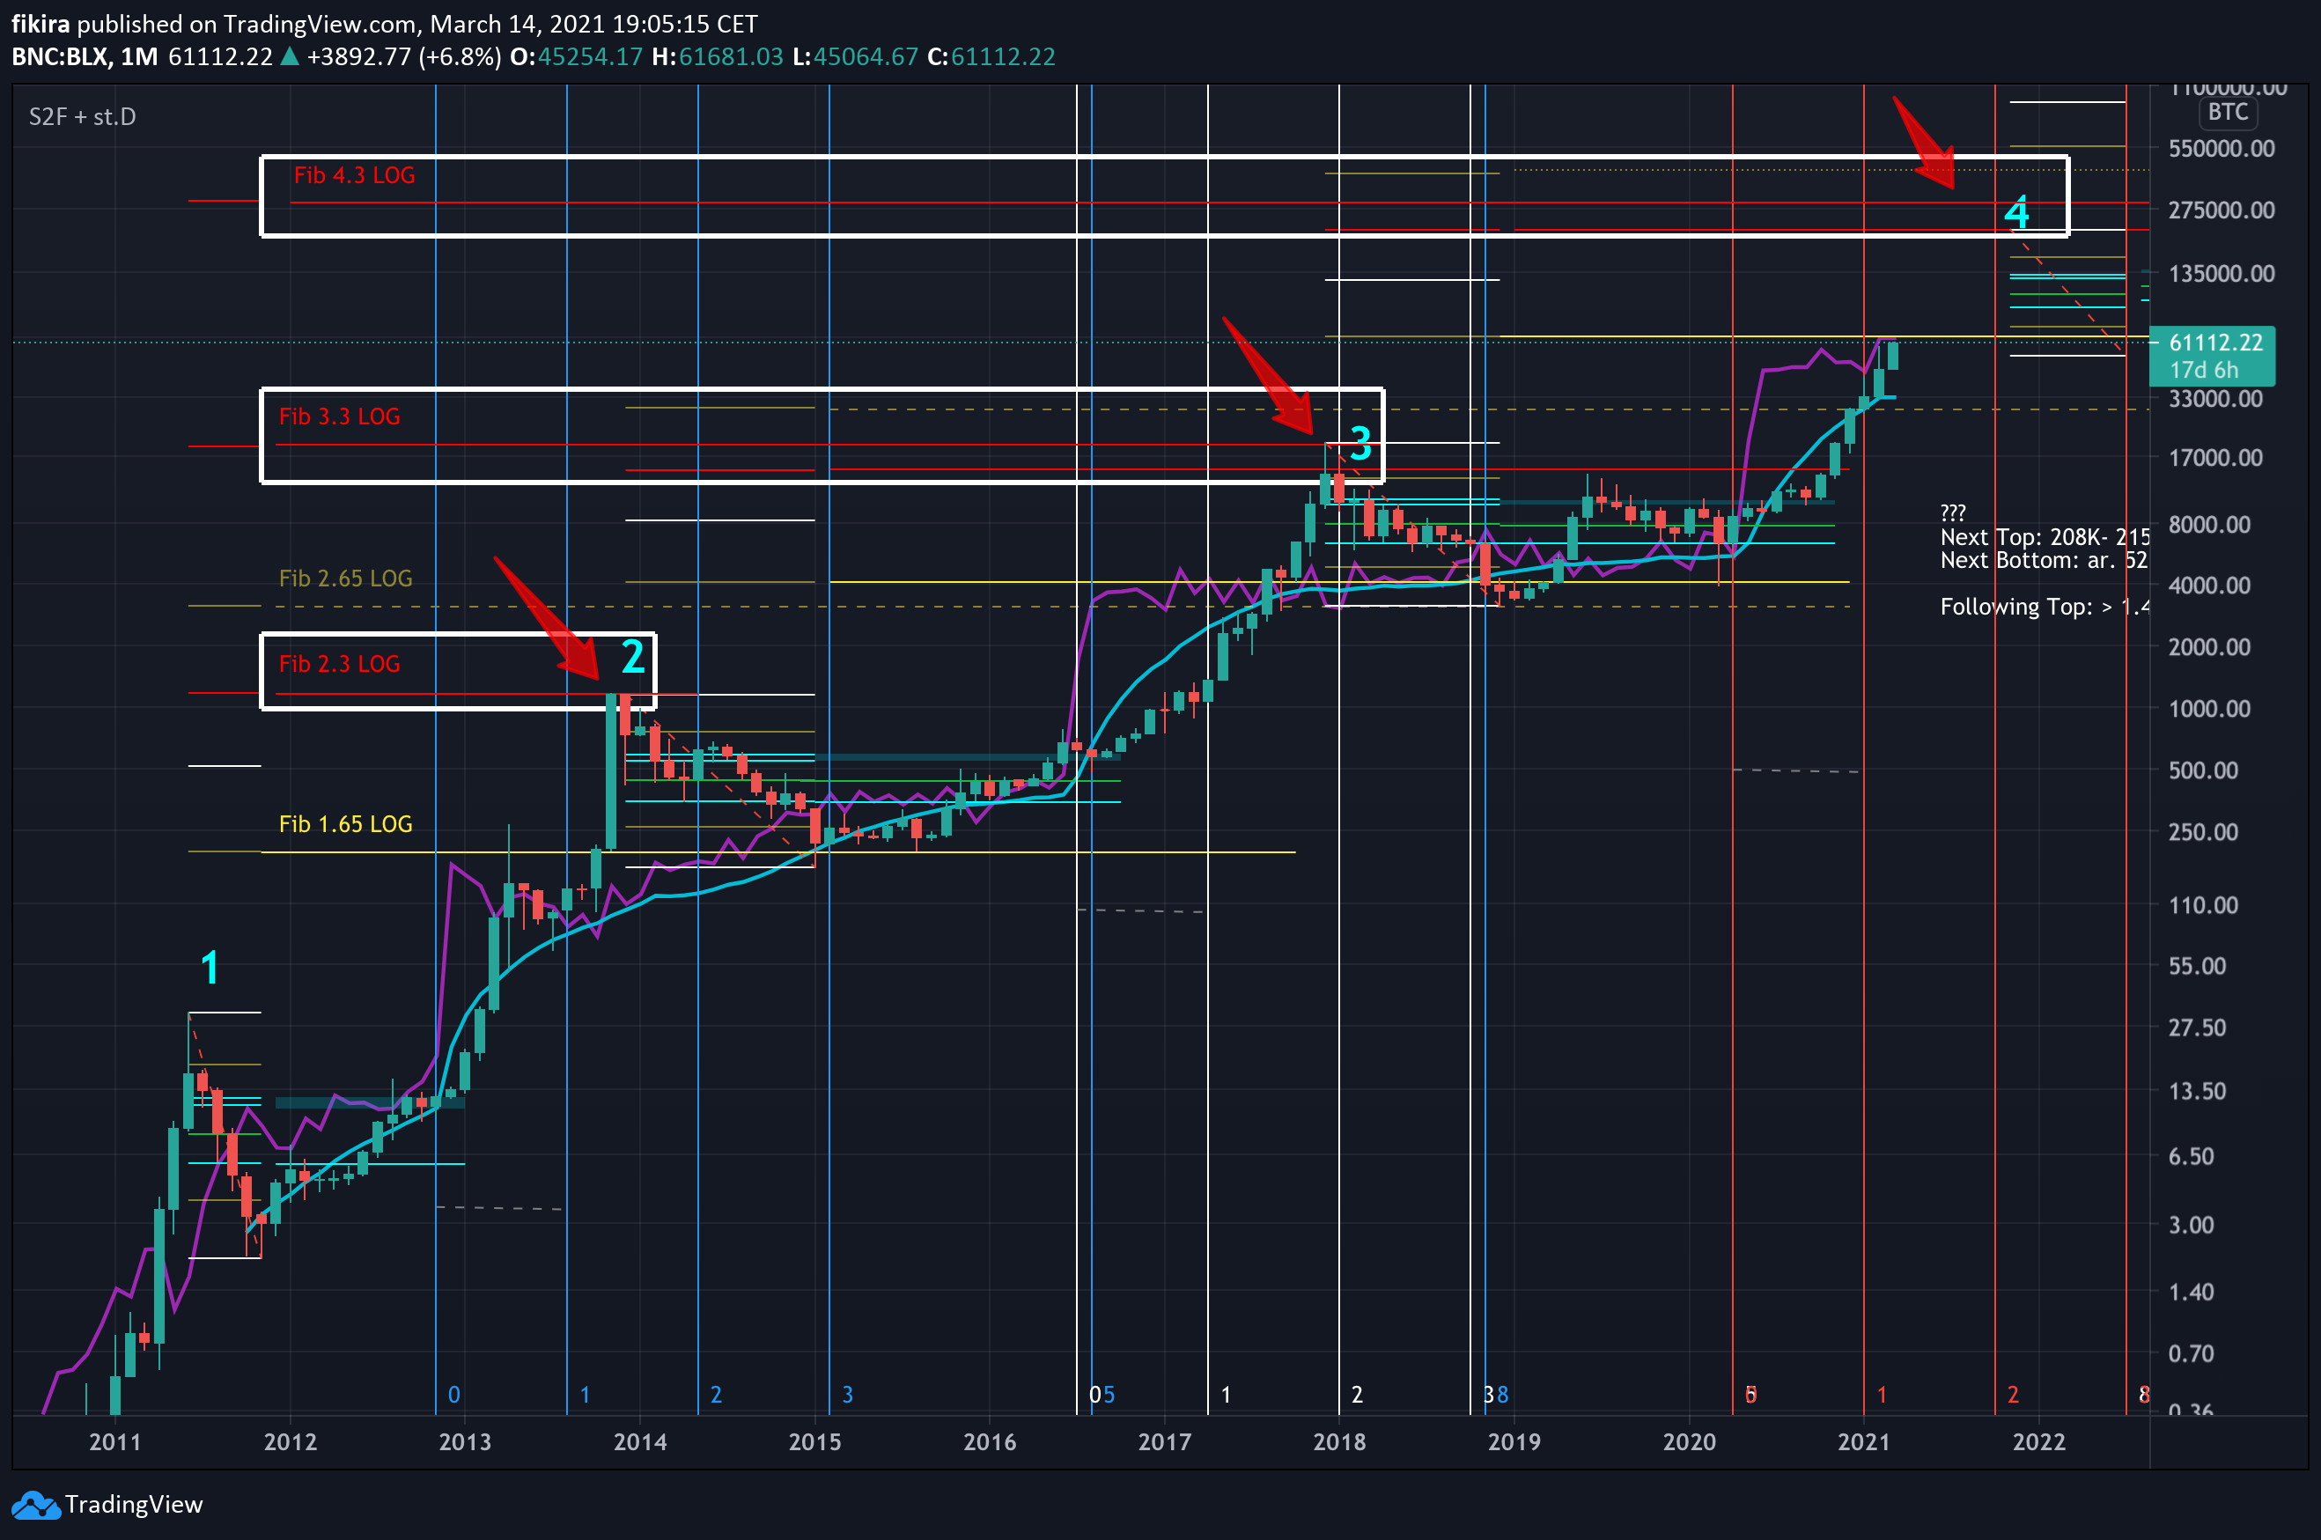Click cyan cycle number 3 label
Screen dimensions: 2321x1540
click(1360, 444)
